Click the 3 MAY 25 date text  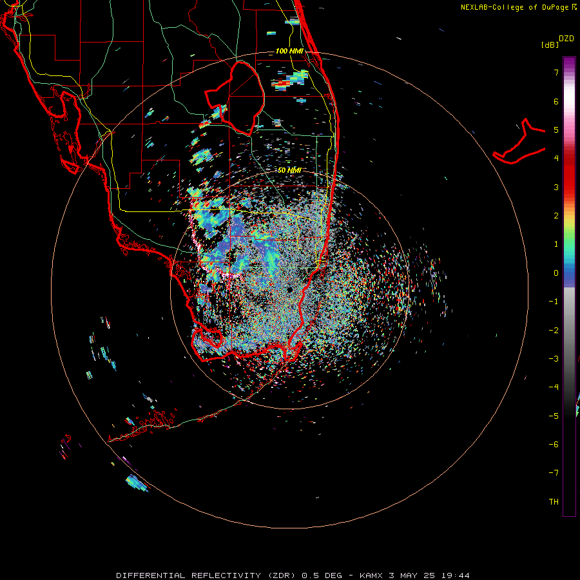pos(412,575)
